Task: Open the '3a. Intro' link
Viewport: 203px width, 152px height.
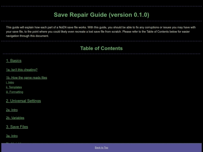Action: pos(12,136)
